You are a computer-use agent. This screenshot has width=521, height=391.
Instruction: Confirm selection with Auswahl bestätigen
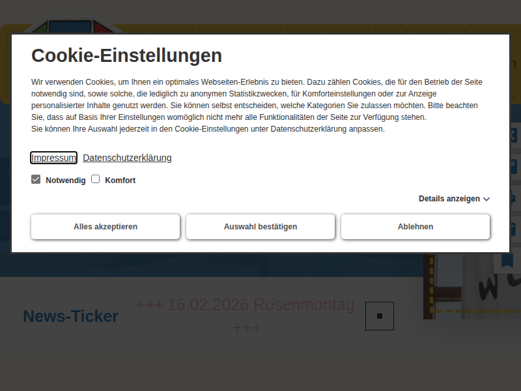pos(260,227)
